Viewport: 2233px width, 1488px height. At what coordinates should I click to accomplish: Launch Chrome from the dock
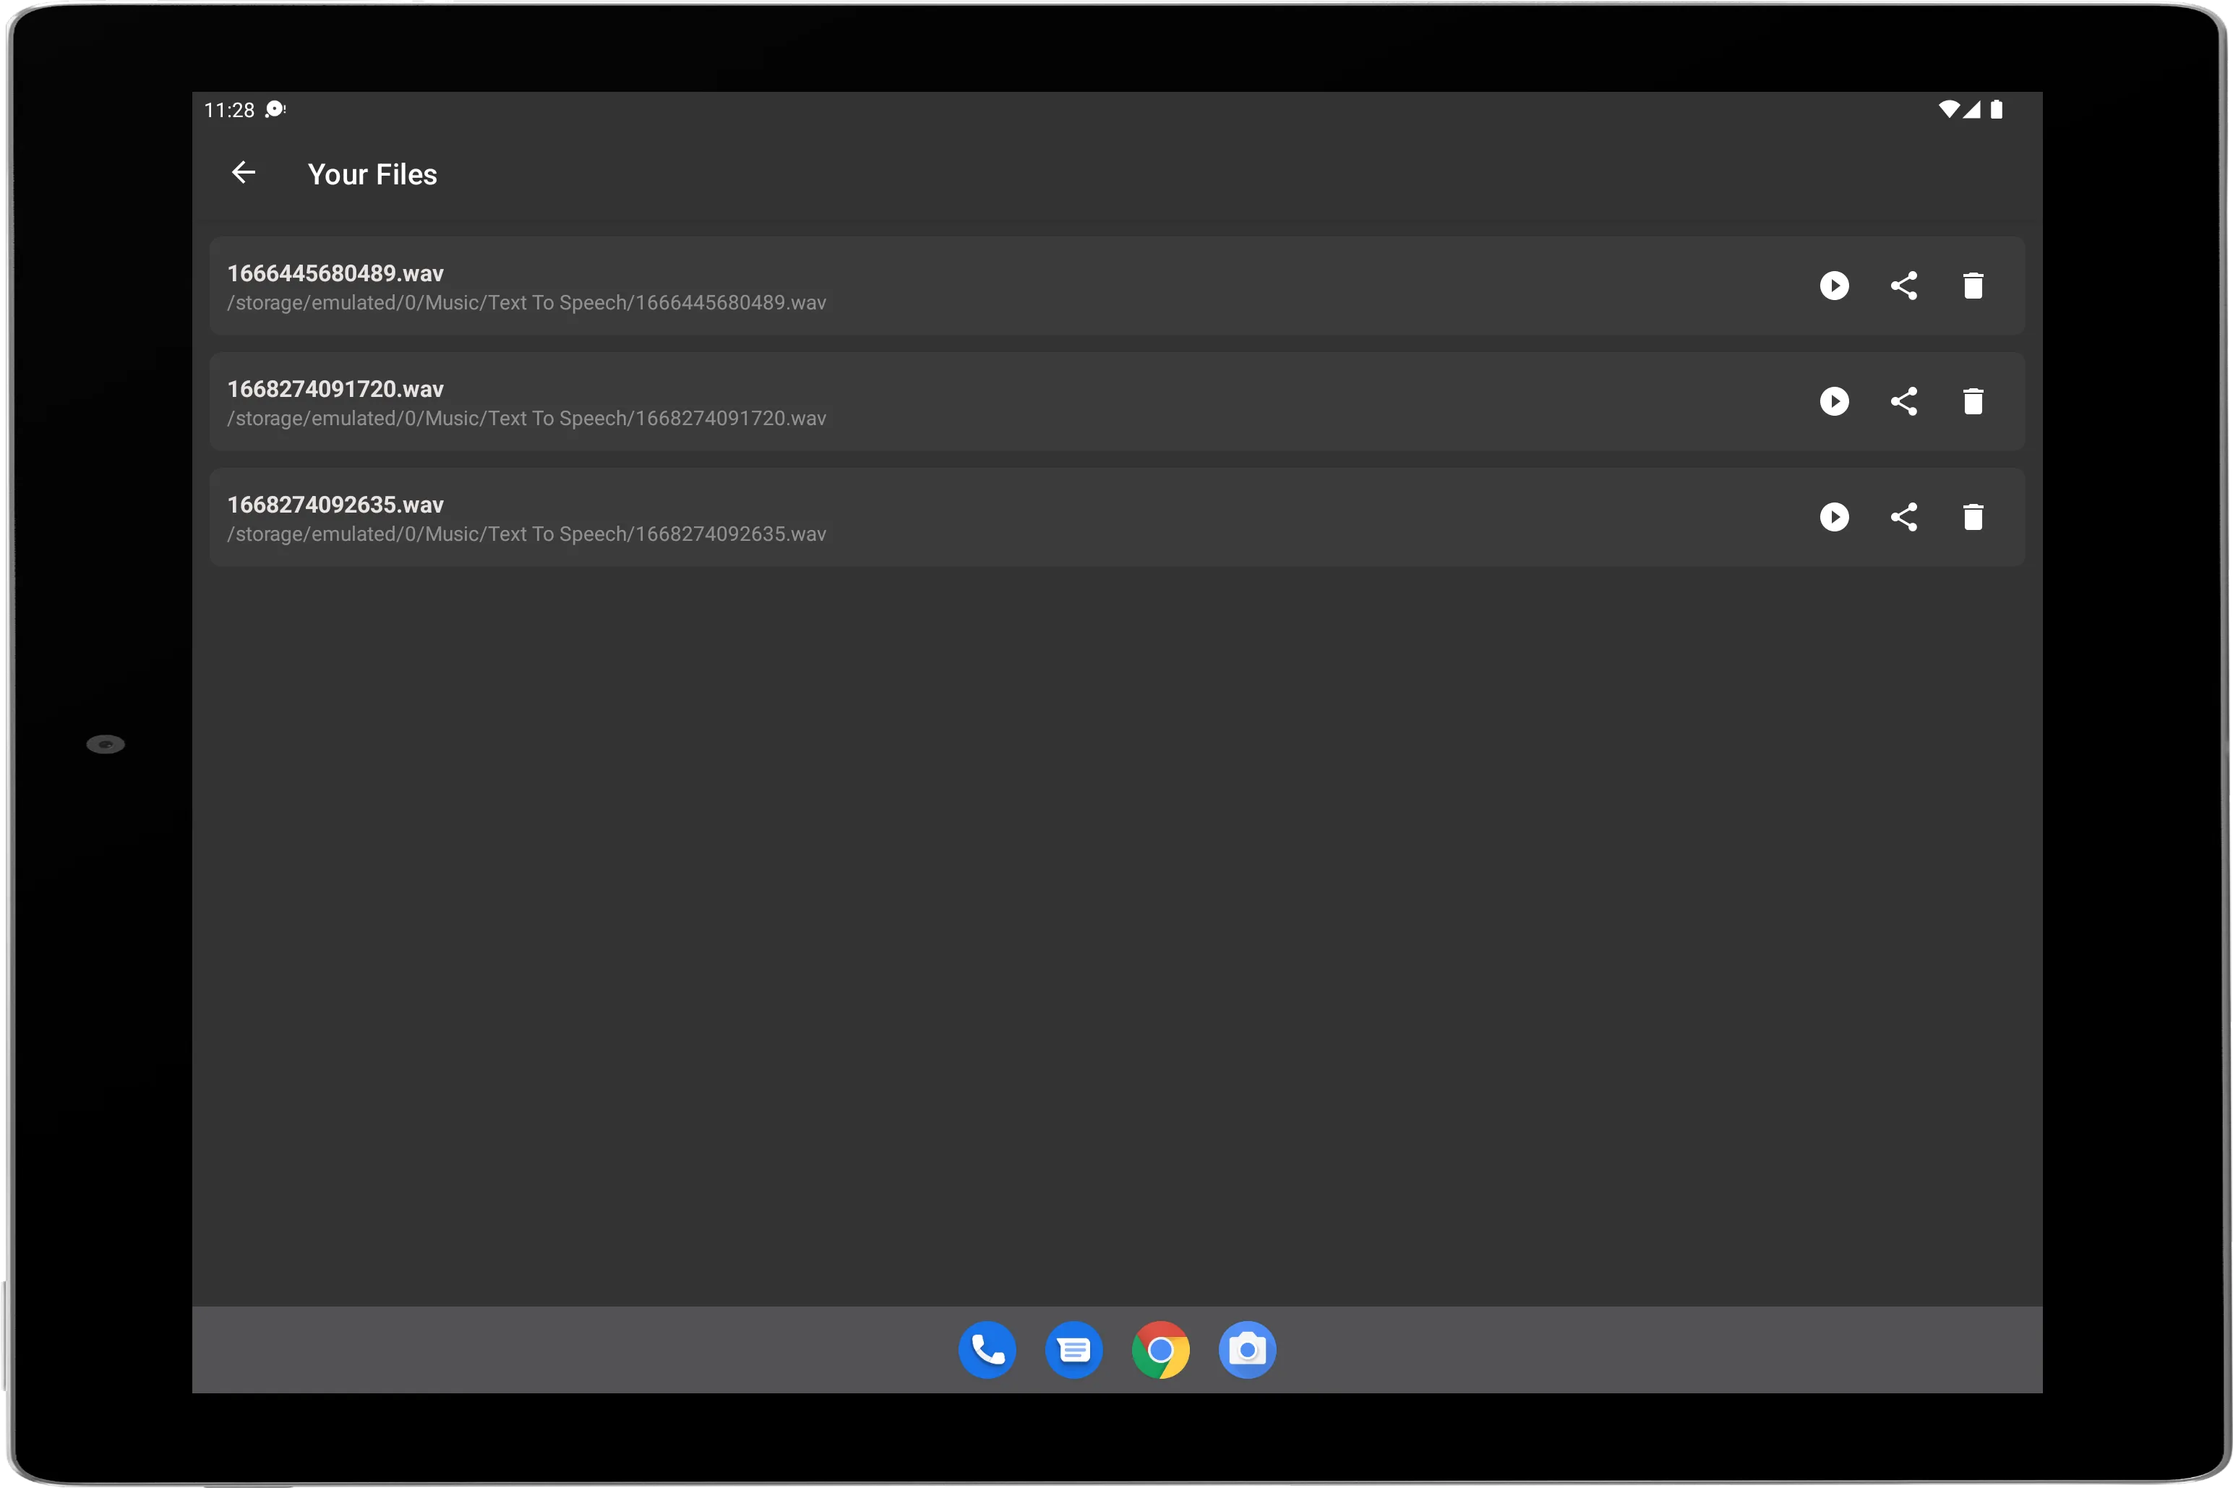(x=1160, y=1349)
